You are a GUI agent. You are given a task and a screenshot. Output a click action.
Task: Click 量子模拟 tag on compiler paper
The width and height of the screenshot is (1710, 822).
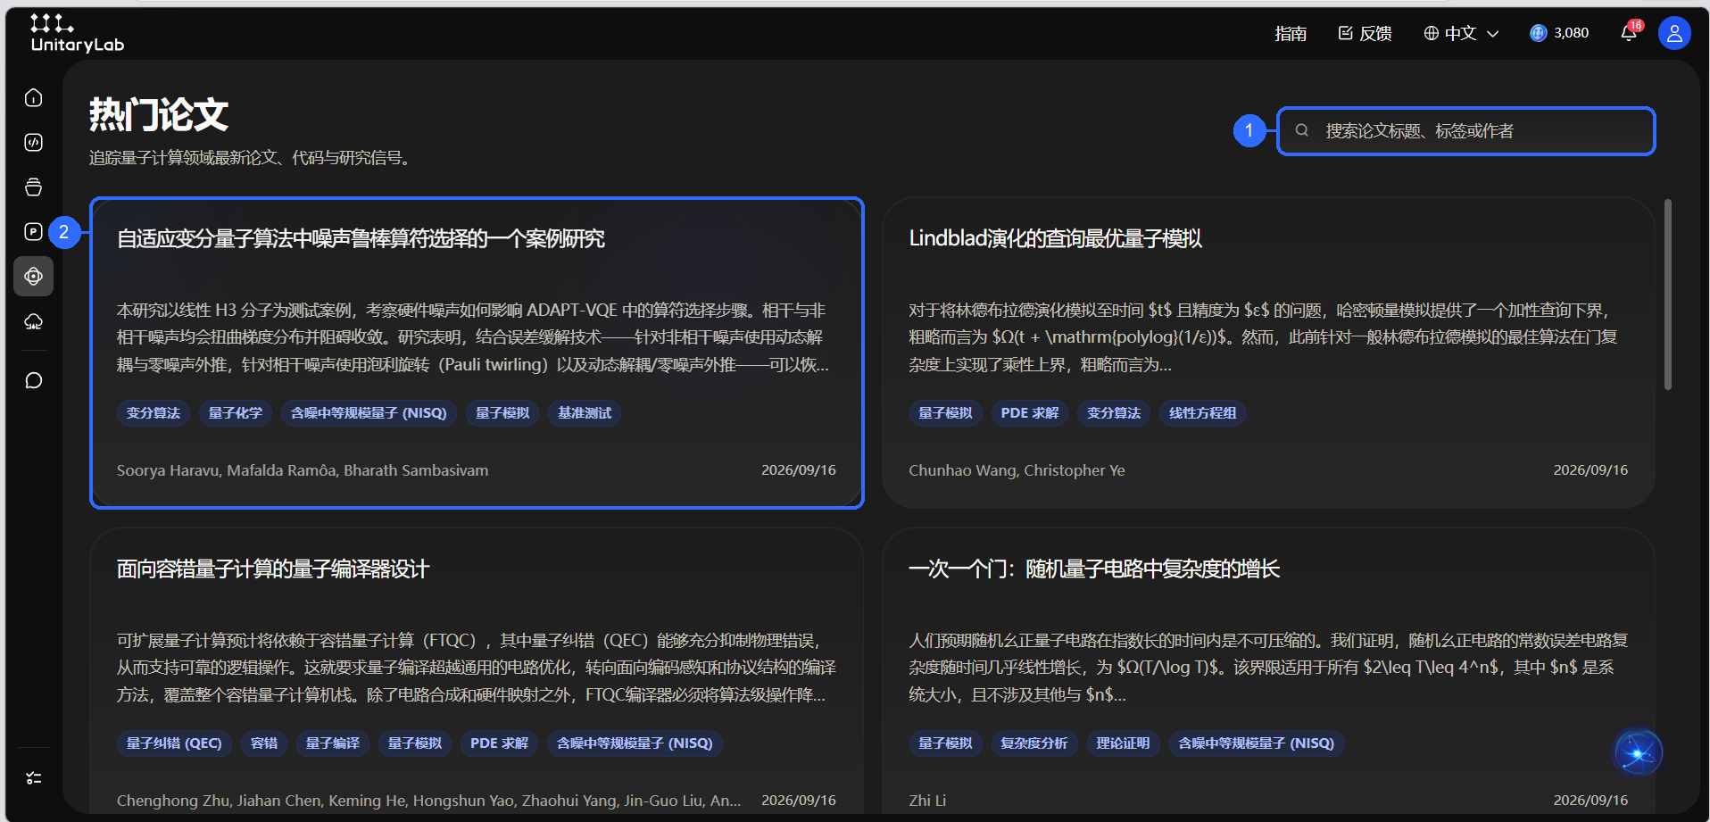[415, 743]
